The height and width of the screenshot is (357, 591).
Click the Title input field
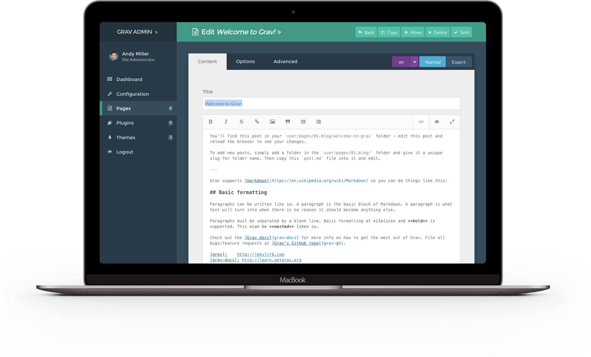point(331,103)
